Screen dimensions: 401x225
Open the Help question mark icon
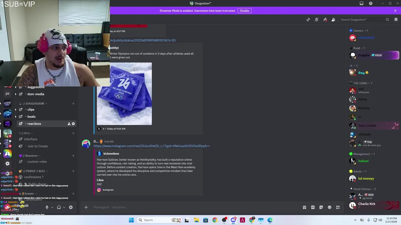click(371, 3)
